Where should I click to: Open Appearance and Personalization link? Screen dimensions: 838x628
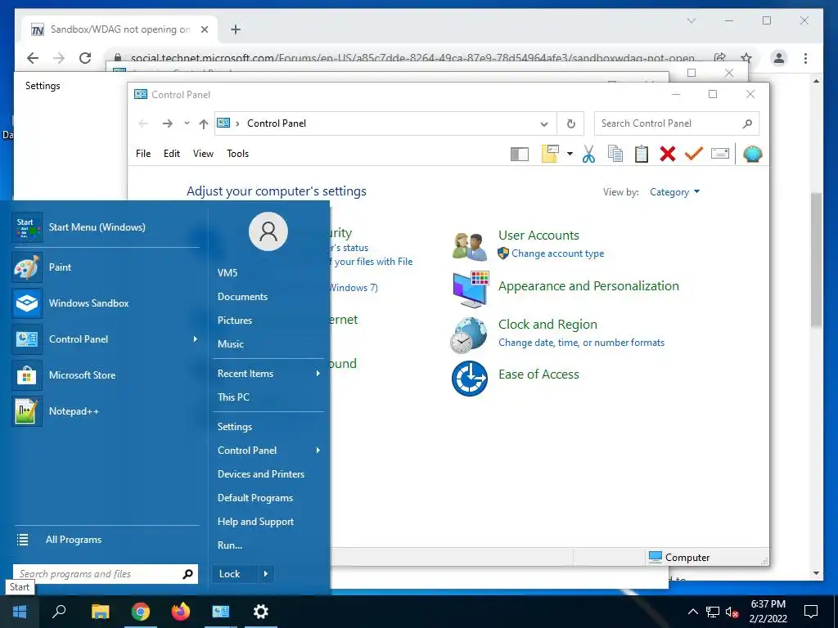point(588,286)
